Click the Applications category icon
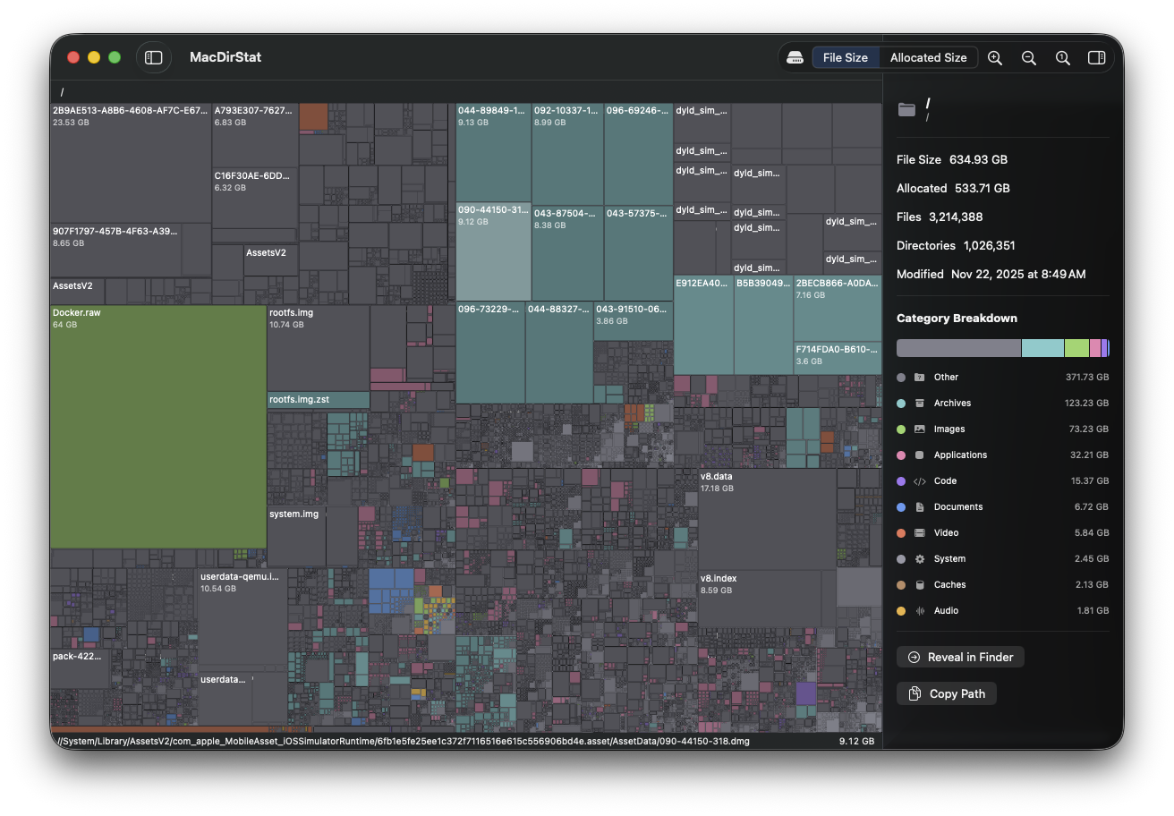Viewport: 1174px width, 816px height. click(919, 455)
